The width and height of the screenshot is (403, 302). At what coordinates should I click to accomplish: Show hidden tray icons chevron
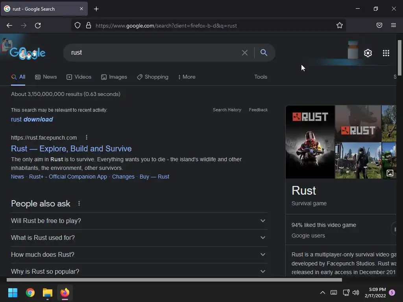[x=323, y=293]
